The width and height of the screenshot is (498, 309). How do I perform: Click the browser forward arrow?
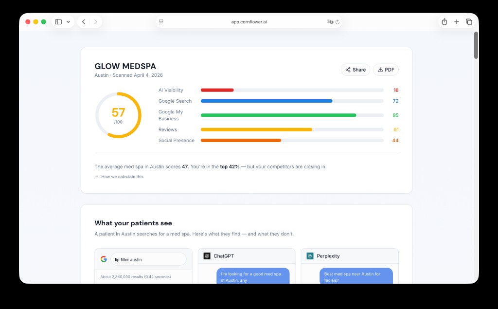click(x=95, y=22)
